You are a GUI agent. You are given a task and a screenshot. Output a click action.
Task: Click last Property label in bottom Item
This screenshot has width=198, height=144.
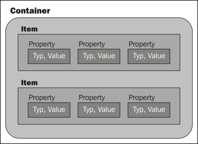pyautogui.click(x=142, y=98)
